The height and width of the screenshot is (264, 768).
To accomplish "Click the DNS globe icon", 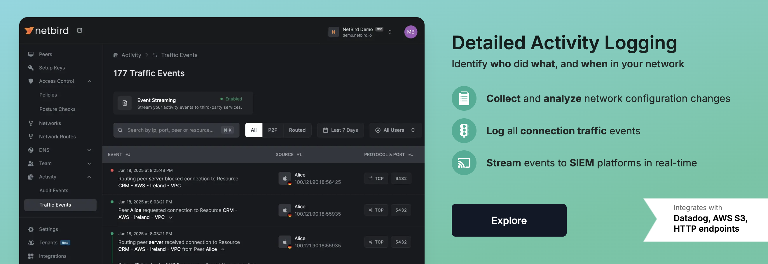I will [31, 150].
